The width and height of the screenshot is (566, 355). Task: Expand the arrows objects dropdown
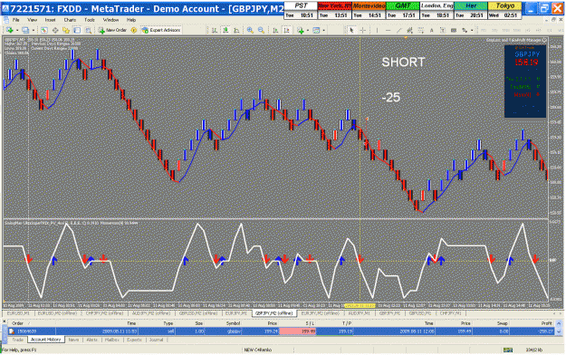(472, 30)
